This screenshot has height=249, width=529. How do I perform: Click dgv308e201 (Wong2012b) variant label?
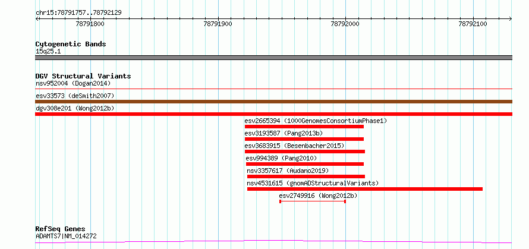(x=75, y=108)
